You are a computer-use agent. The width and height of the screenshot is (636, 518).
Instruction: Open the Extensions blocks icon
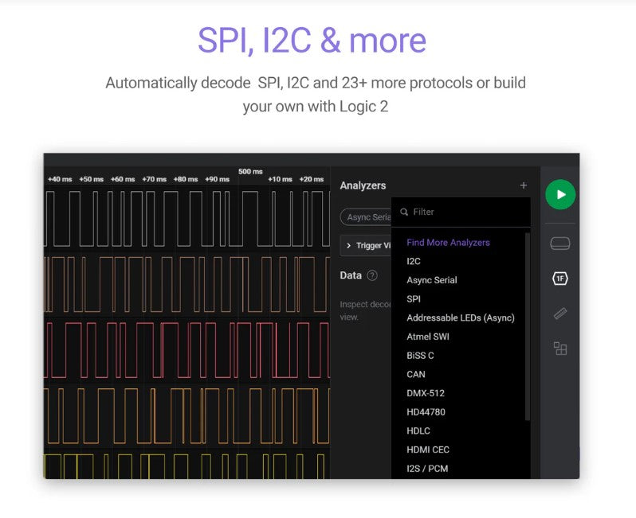560,349
